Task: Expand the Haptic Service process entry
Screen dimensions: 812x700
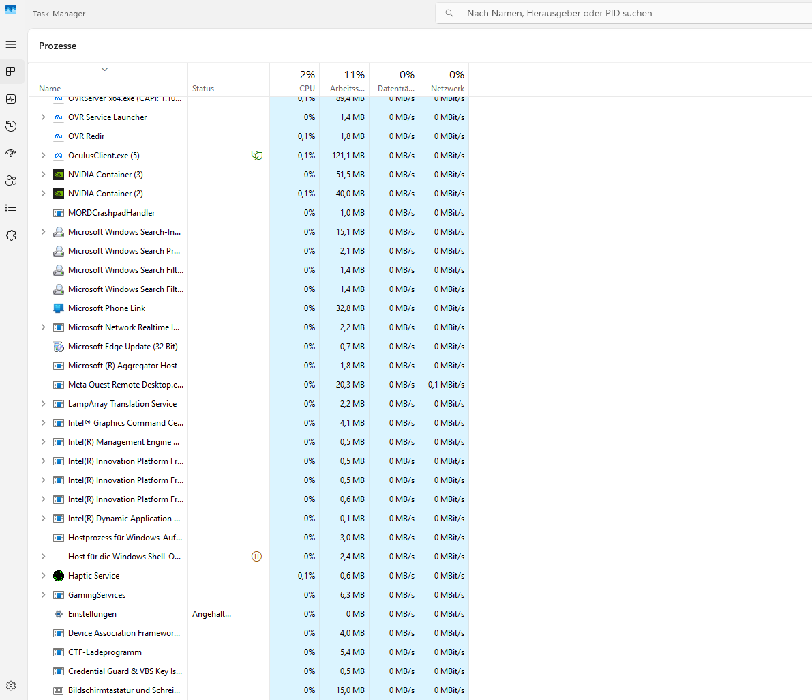Action: pyautogui.click(x=44, y=576)
